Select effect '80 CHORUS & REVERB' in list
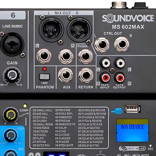The height and width of the screenshot is (156, 156). point(92,110)
